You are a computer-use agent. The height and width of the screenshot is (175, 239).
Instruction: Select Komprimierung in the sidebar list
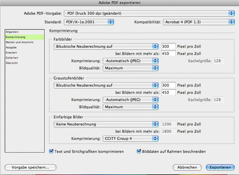coord(25,37)
